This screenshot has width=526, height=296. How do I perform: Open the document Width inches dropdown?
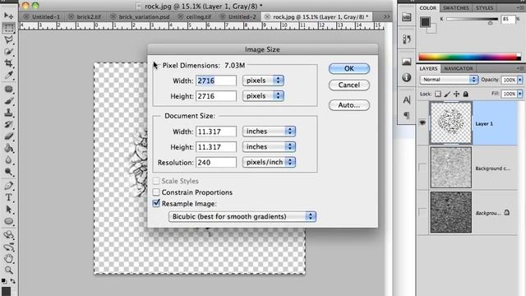click(269, 132)
